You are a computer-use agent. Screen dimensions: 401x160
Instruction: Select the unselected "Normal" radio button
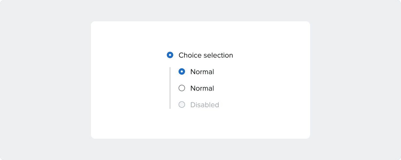coord(182,88)
